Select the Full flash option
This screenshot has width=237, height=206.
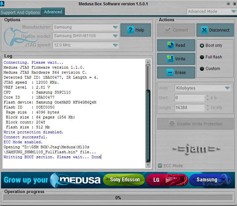202,57
